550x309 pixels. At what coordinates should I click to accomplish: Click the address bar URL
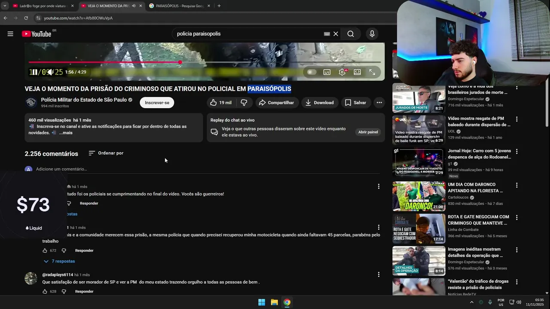(x=78, y=18)
